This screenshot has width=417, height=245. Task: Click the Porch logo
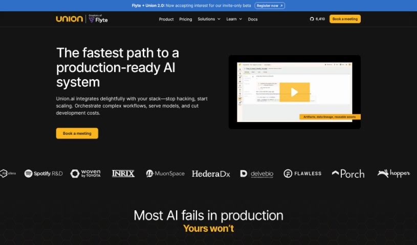pyautogui.click(x=348, y=174)
